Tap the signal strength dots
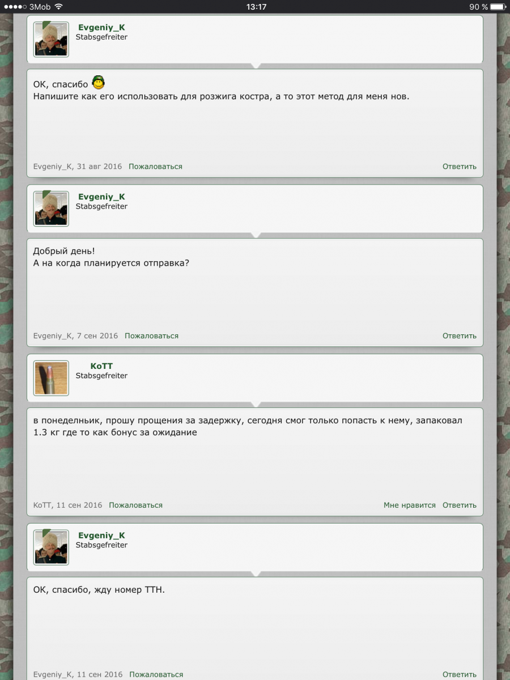The width and height of the screenshot is (510, 680). point(15,7)
